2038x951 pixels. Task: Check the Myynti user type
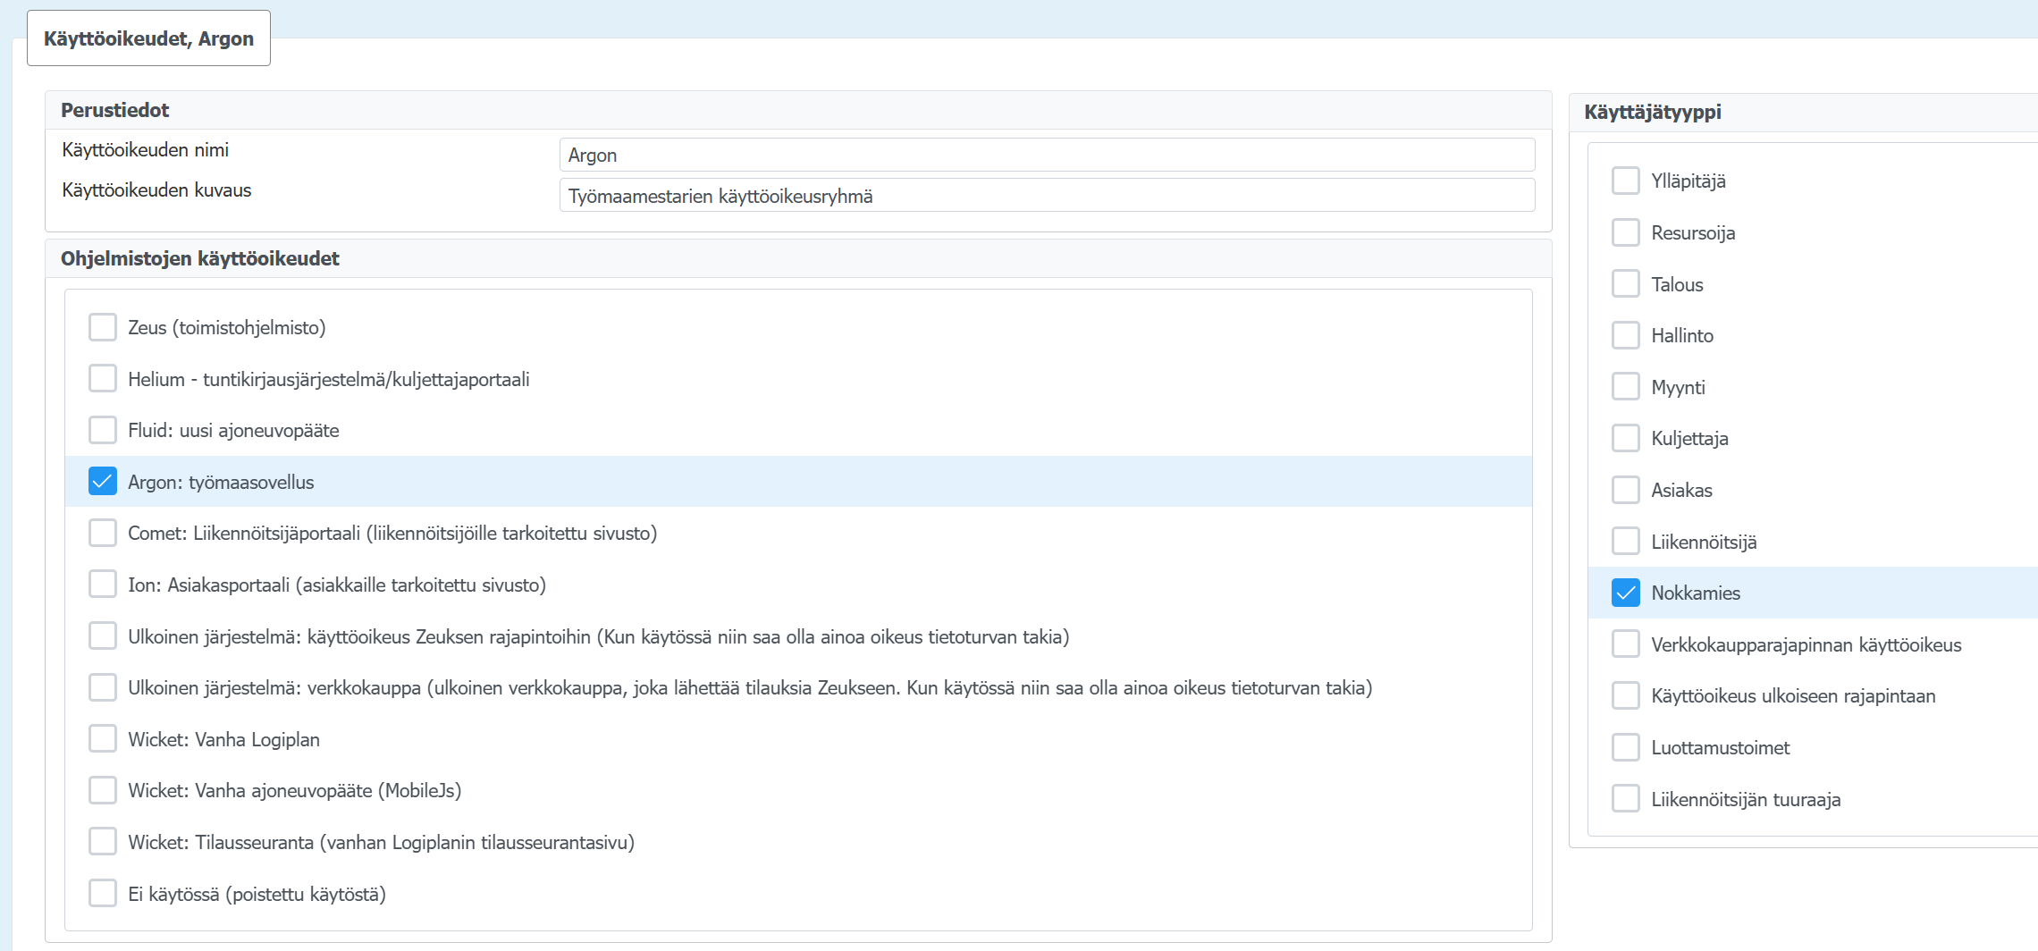[x=1626, y=387]
